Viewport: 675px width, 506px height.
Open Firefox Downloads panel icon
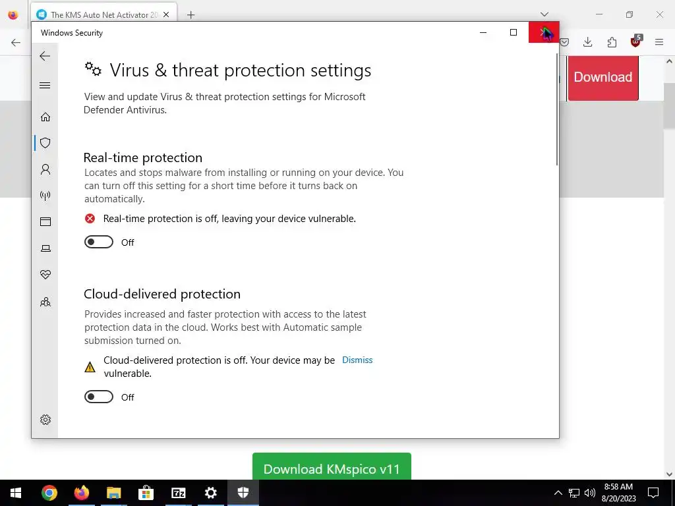(x=587, y=42)
